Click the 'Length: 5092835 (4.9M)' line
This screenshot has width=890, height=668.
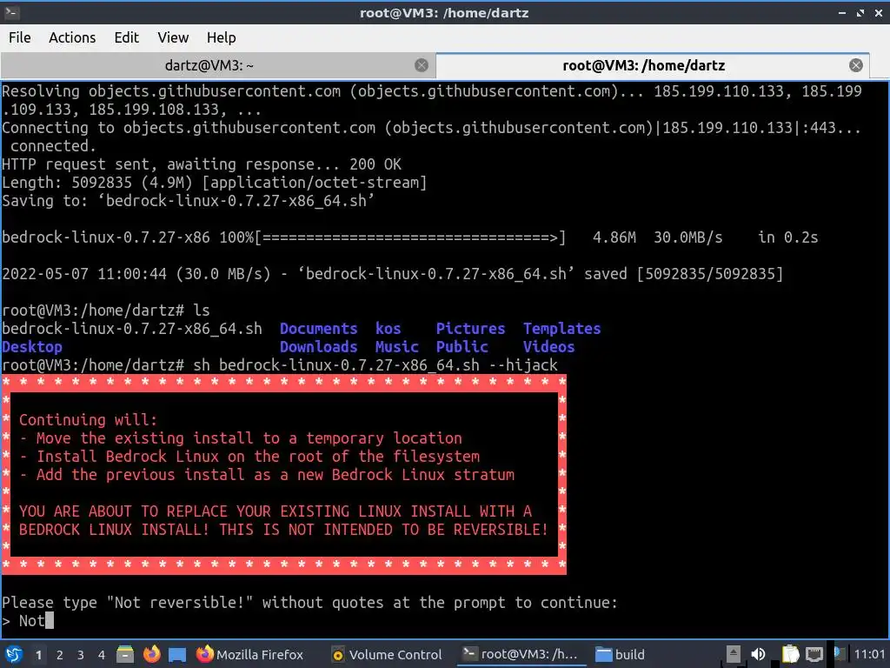point(214,183)
